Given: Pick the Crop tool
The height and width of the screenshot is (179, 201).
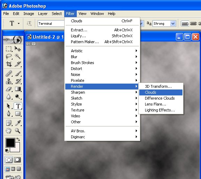Looking at the screenshot, I should click(x=9, y=64).
